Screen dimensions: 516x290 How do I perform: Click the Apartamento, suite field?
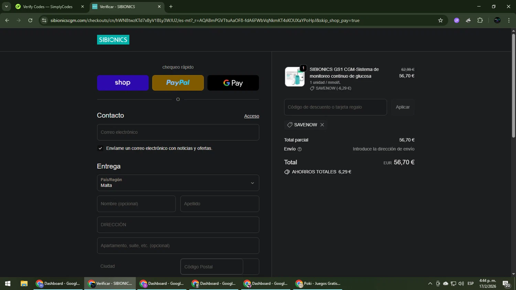[x=178, y=246]
